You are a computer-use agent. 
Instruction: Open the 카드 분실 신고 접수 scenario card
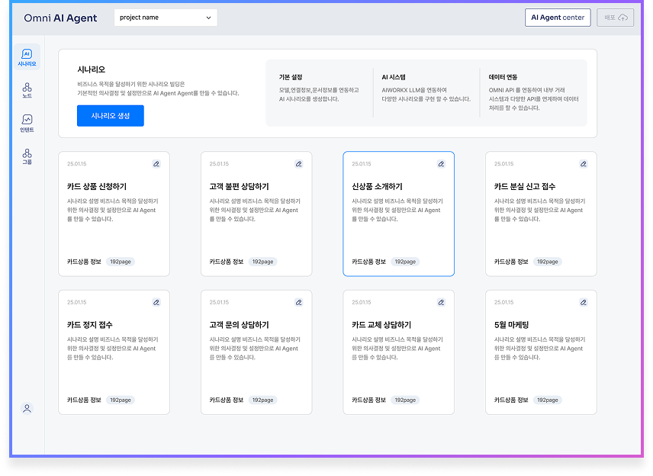541,214
